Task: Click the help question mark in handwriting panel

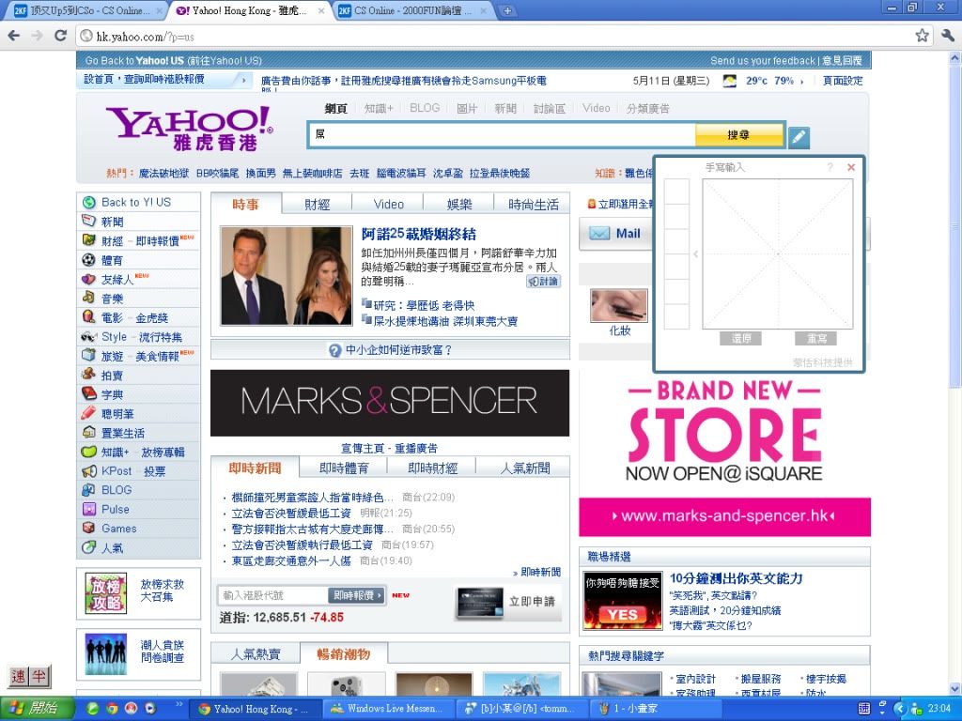Action: [x=830, y=167]
